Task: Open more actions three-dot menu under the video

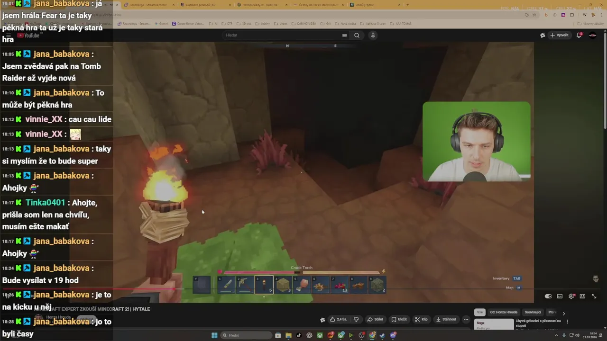Action: pos(466,319)
